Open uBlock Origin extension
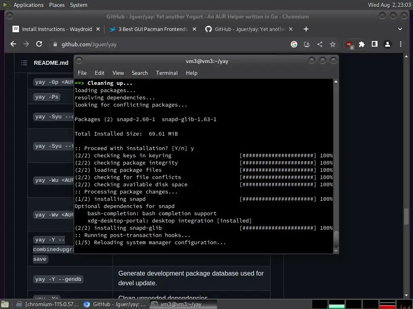 tap(350, 45)
